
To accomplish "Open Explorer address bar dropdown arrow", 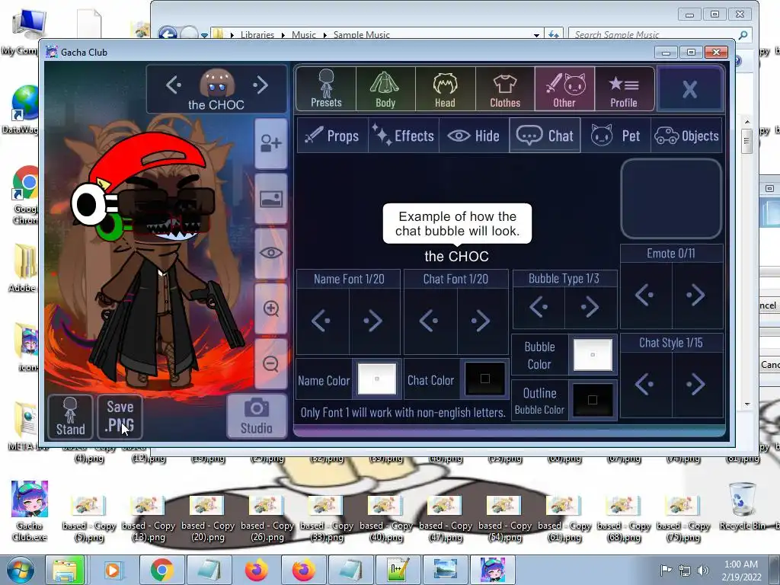I will pos(536,35).
